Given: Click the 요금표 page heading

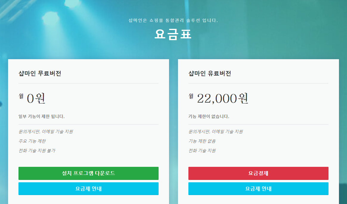Looking at the screenshot, I should (173, 34).
